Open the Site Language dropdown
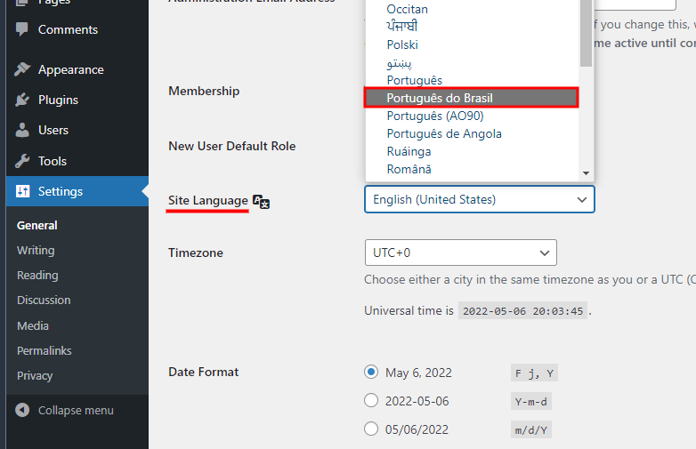The image size is (696, 449). (x=480, y=199)
